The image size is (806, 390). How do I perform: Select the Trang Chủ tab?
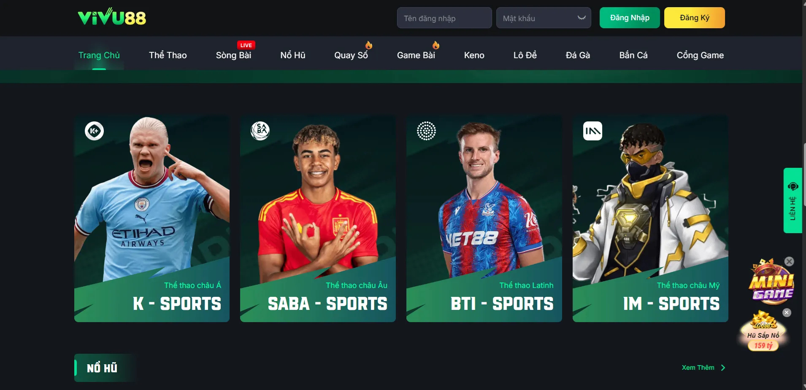click(99, 55)
